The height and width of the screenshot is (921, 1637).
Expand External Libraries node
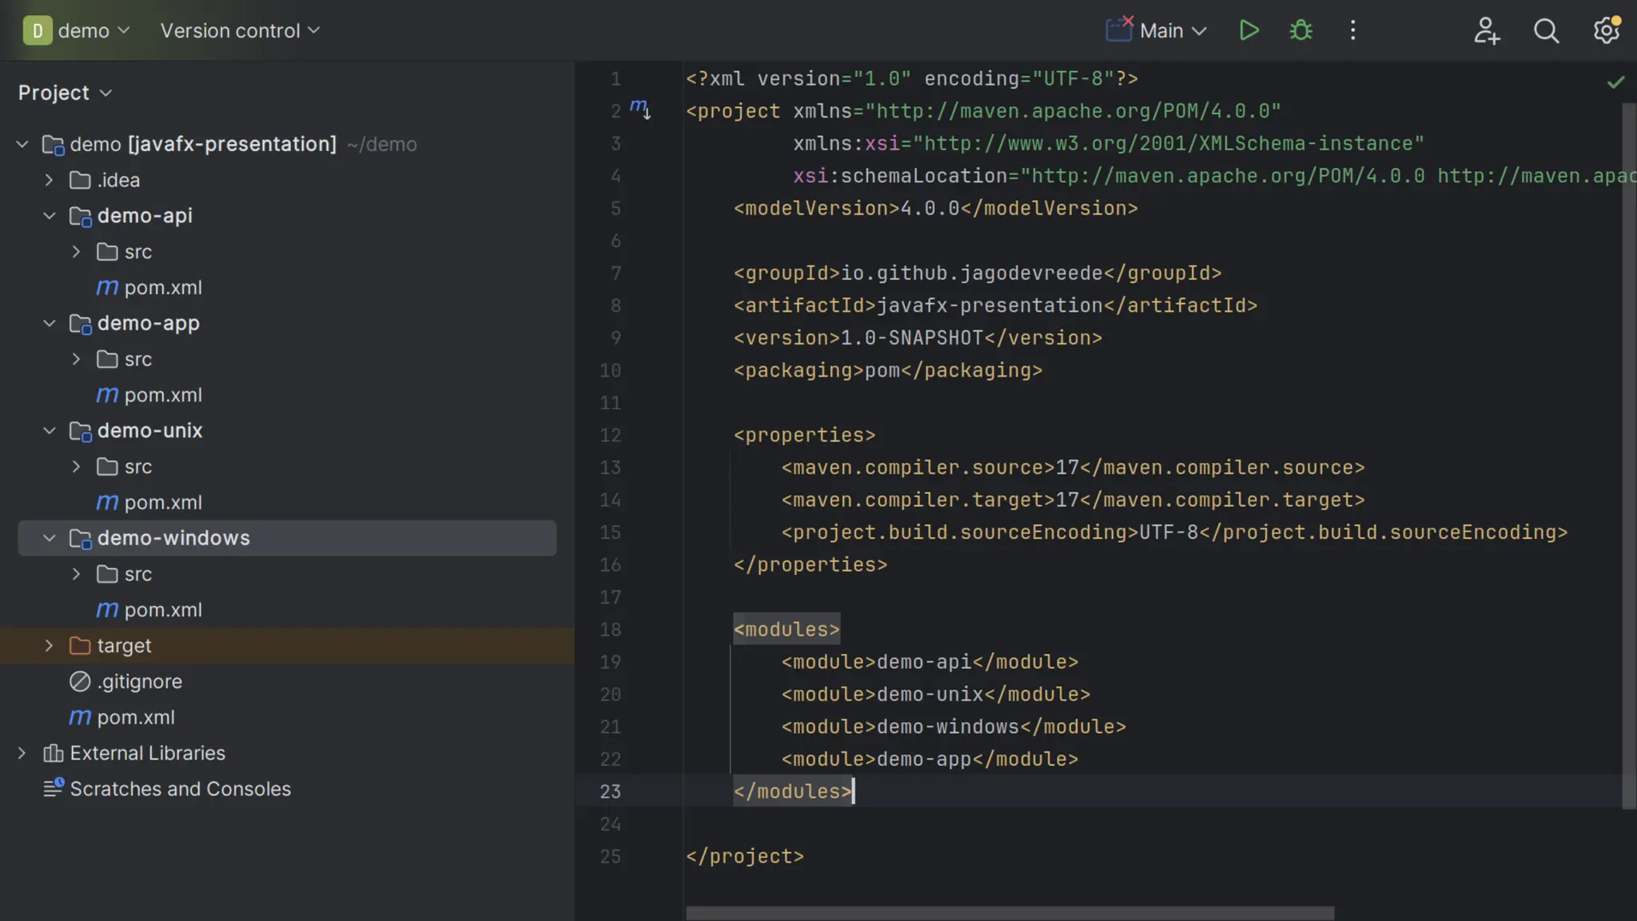coord(22,753)
